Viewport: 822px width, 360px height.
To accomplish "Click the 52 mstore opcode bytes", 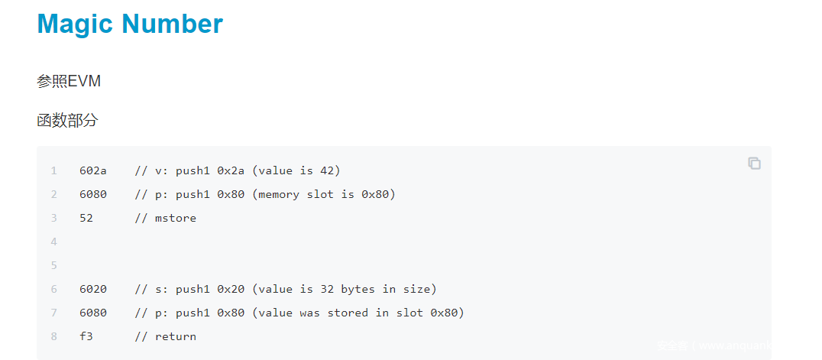I will tap(86, 218).
